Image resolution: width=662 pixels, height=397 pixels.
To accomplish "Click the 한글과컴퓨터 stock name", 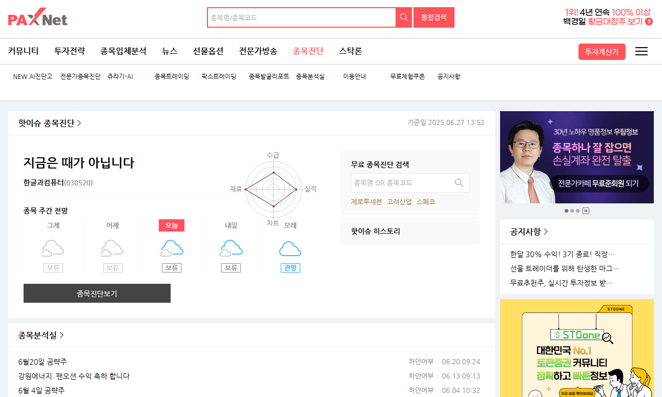I will (44, 183).
